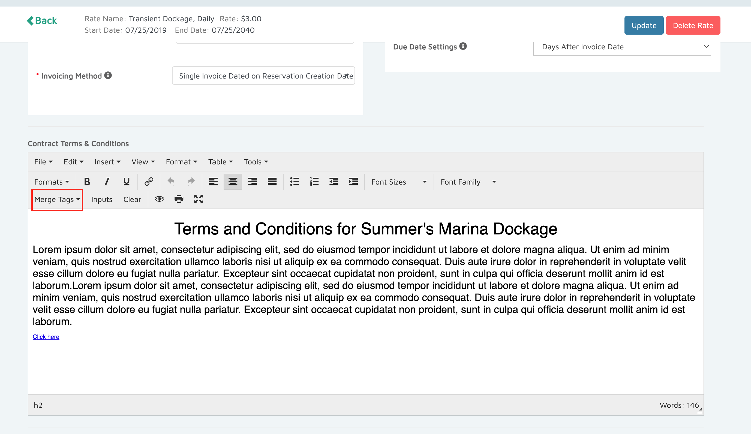751x434 pixels.
Task: Apply italic text formatting
Action: pos(107,182)
